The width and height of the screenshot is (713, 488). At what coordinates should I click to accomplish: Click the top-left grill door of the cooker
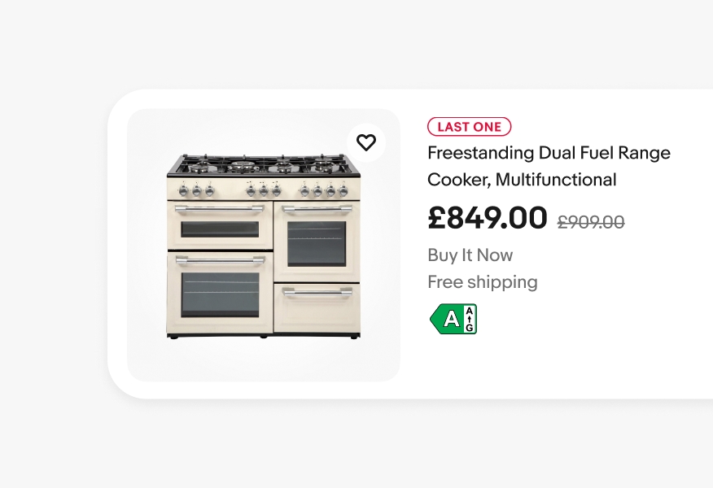[x=220, y=227]
